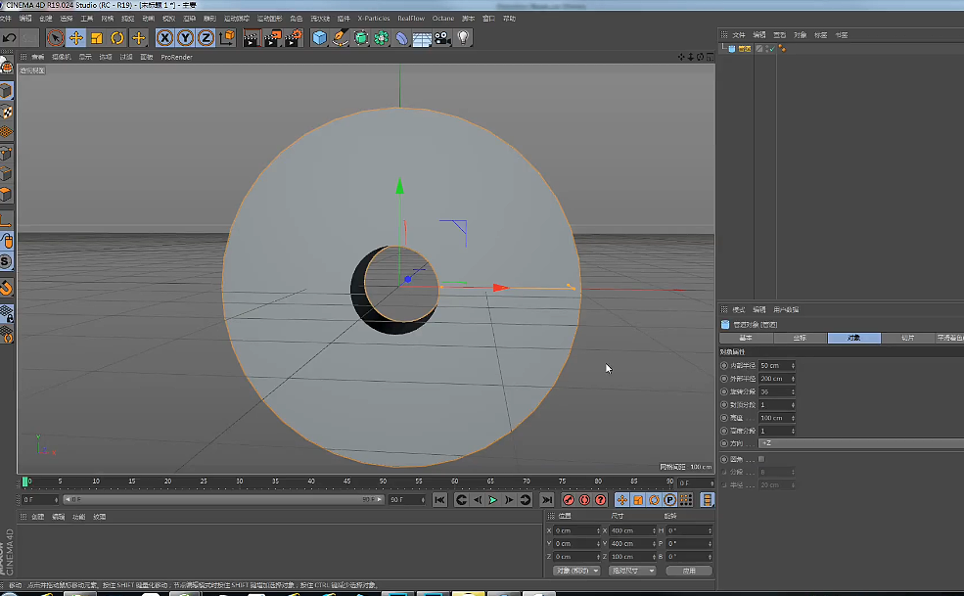Screen dimensions: 964x596
Task: Click the cube primitive icon in the toolbar
Action: 318,37
